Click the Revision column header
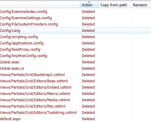Screen dimensions: 151x122 (x=141, y=5)
